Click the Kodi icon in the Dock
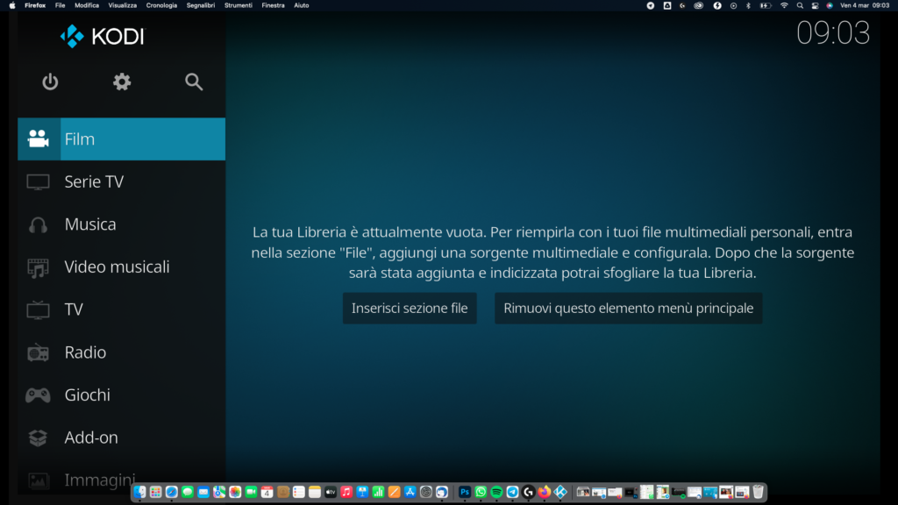This screenshot has width=898, height=505. (560, 492)
